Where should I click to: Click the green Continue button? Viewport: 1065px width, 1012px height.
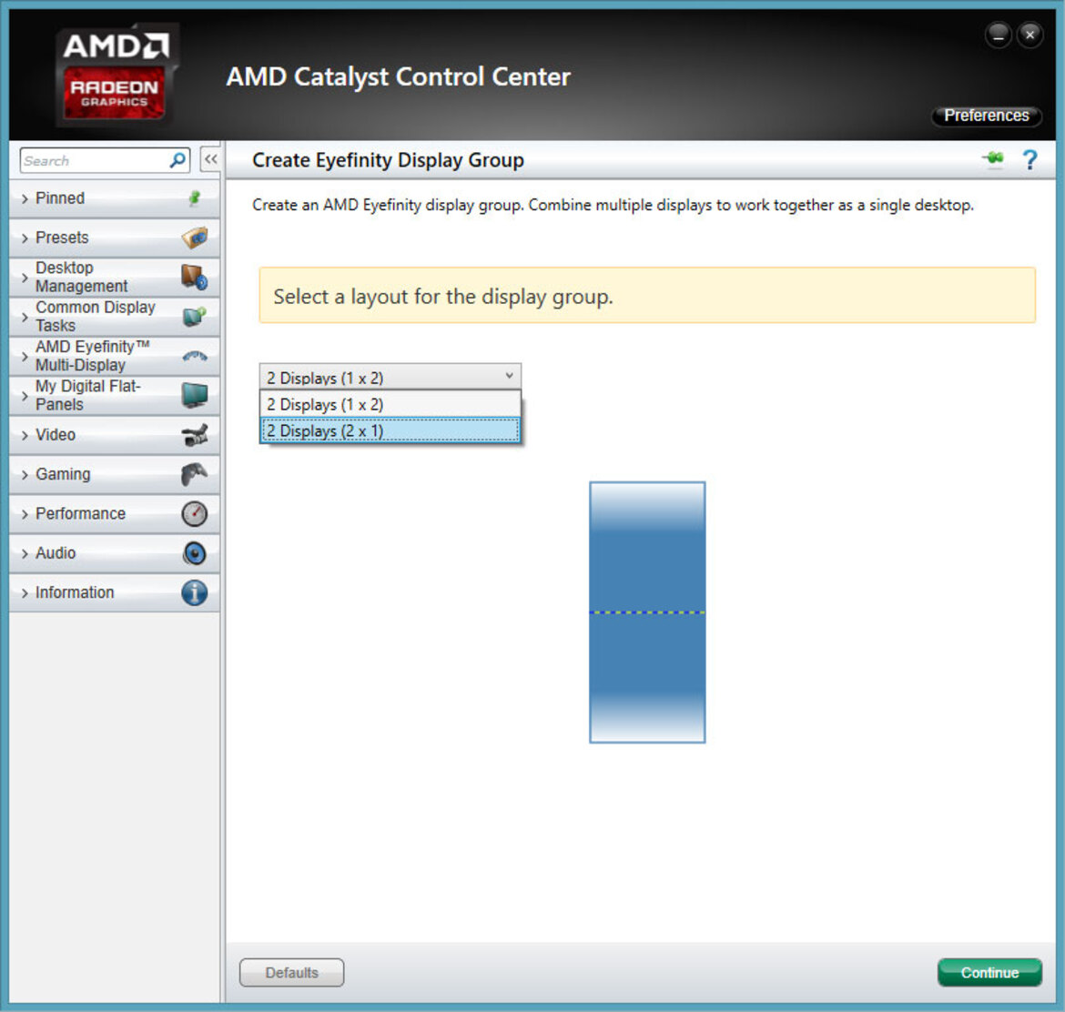click(989, 973)
